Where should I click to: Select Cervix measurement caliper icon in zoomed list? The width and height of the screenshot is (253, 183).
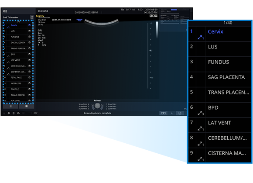(201, 38)
